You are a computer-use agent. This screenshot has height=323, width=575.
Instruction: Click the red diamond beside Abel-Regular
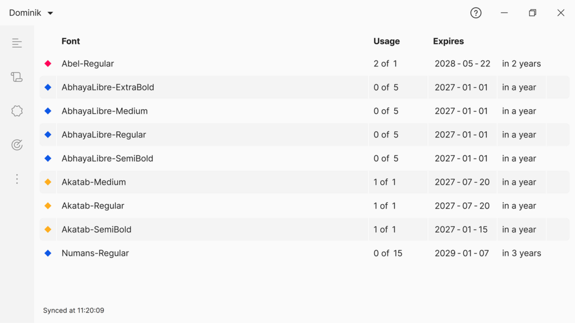(48, 64)
